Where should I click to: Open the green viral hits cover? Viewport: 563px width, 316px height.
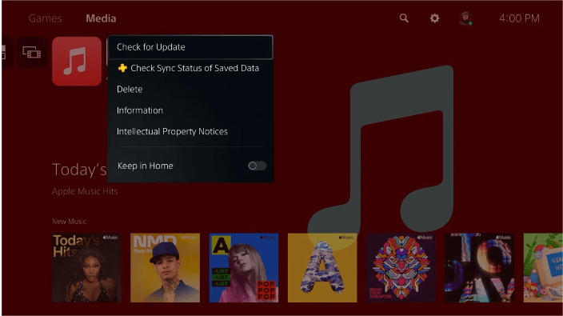543,268
